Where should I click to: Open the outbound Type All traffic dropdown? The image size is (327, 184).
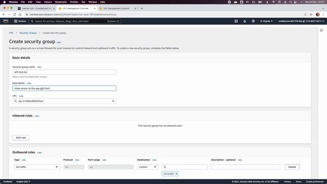point(37,167)
